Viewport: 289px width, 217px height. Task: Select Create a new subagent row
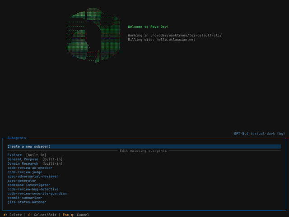144,146
